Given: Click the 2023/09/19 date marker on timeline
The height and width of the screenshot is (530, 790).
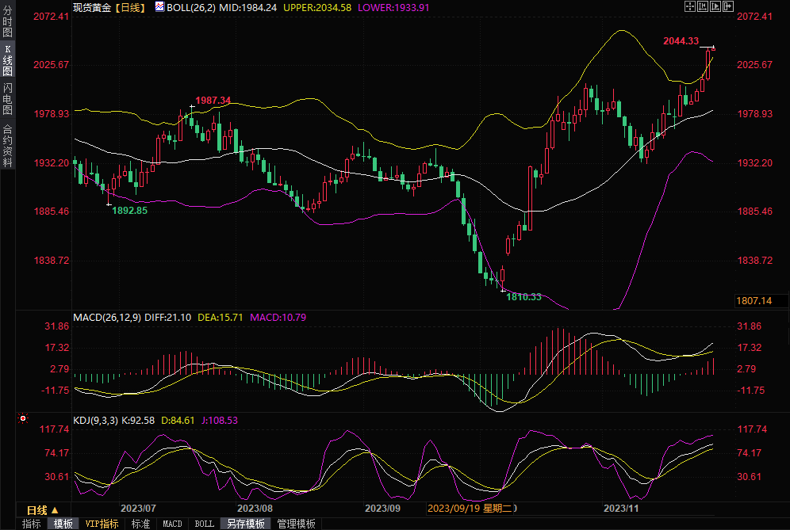Looking at the screenshot, I should click(x=473, y=508).
